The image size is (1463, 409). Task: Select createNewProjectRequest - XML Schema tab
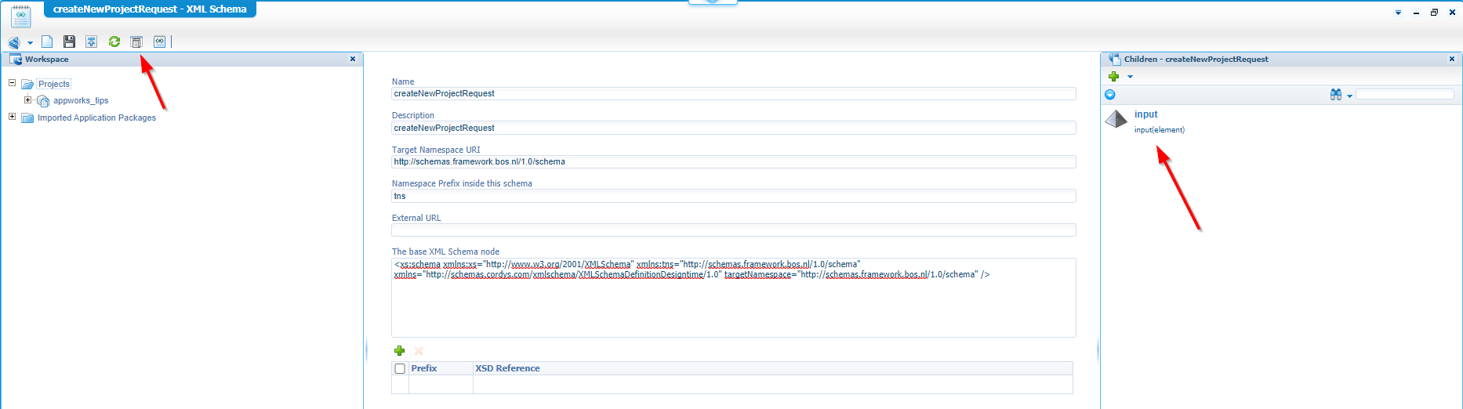(x=150, y=9)
